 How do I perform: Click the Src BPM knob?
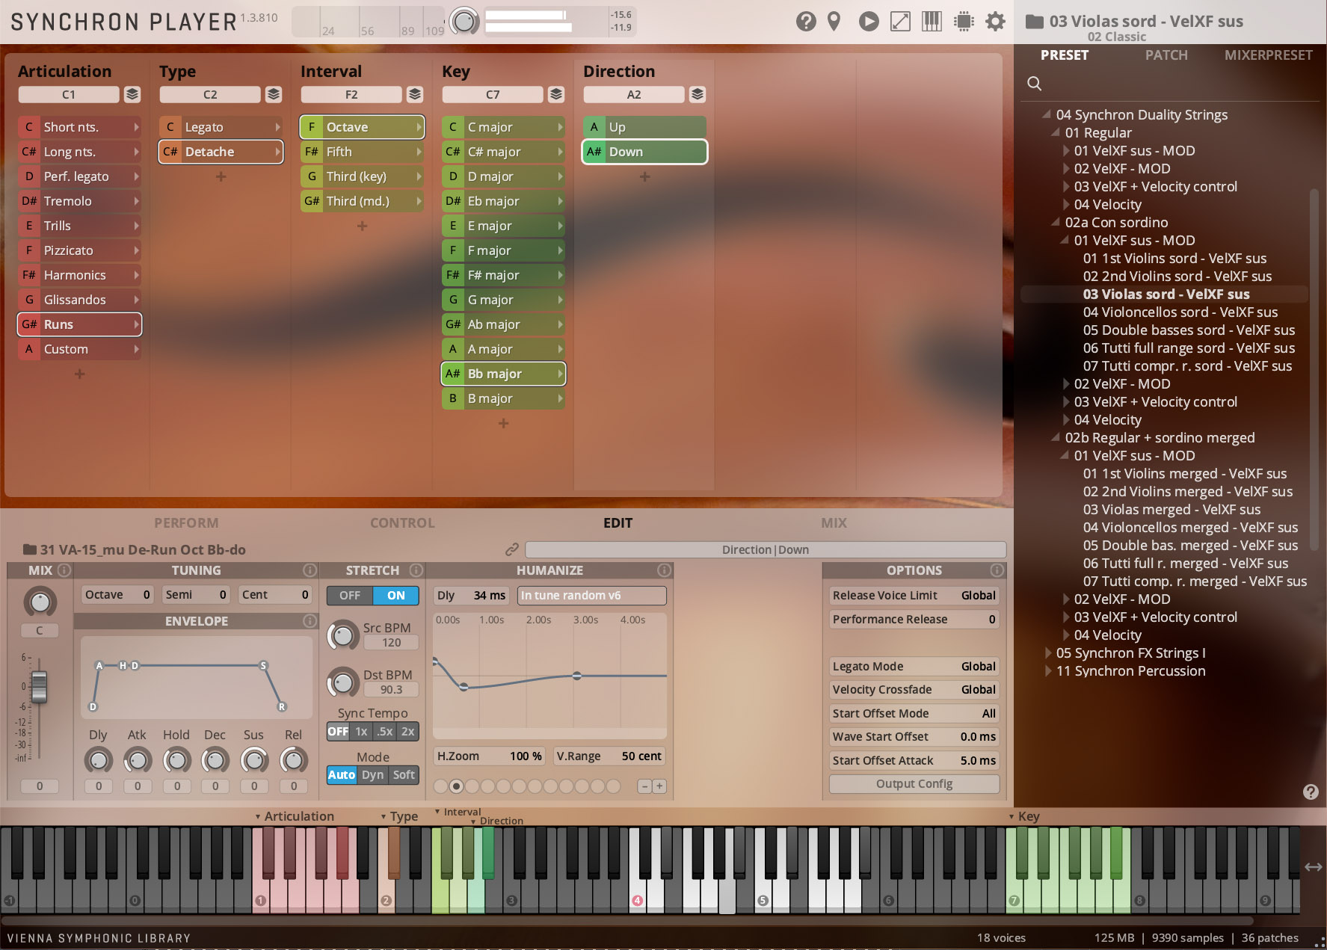342,635
